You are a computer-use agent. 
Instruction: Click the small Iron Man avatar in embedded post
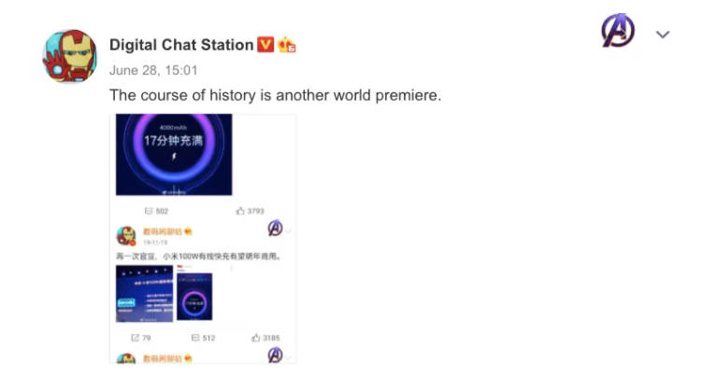coord(126,235)
